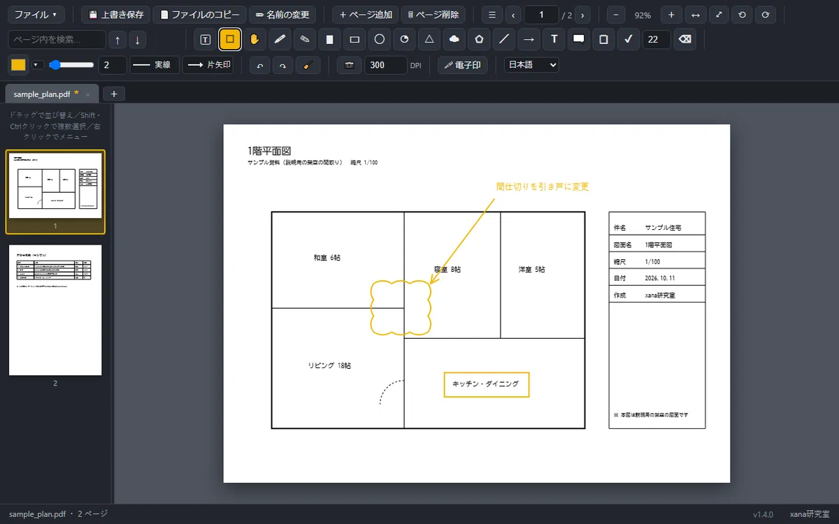The height and width of the screenshot is (524, 839).
Task: Select the highlighter marker tool
Action: [305, 39]
